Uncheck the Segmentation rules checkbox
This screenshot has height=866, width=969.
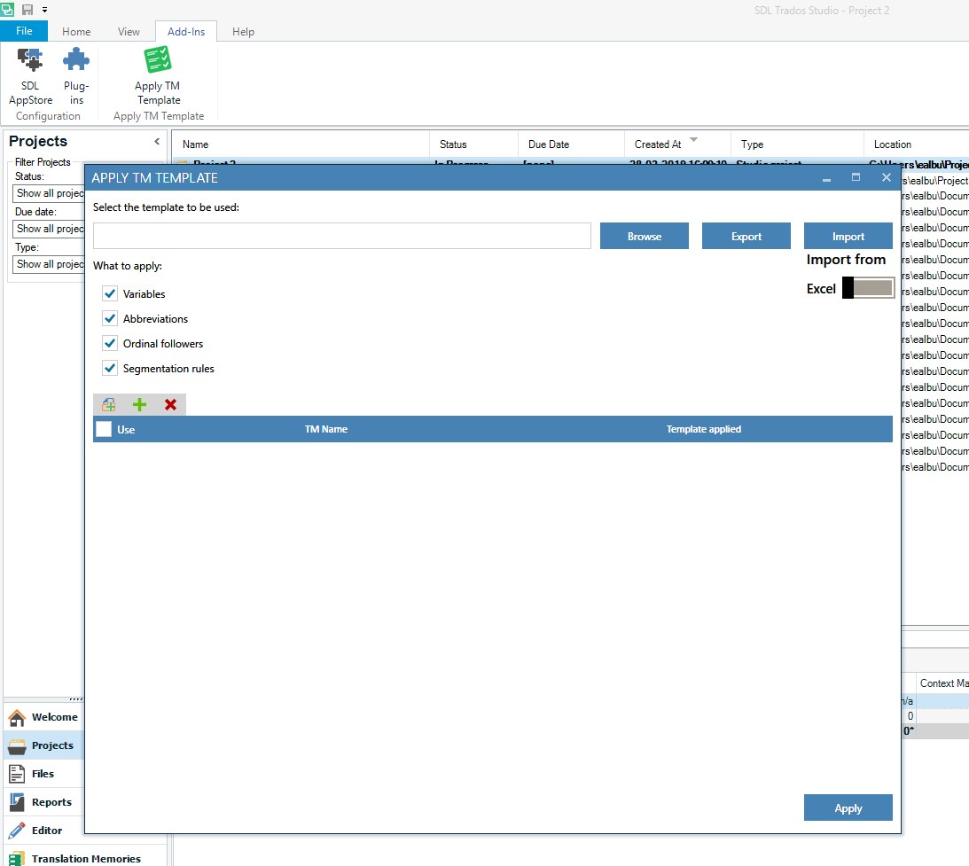click(x=110, y=368)
